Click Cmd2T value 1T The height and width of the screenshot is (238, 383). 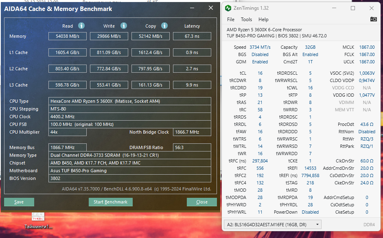coord(310,62)
